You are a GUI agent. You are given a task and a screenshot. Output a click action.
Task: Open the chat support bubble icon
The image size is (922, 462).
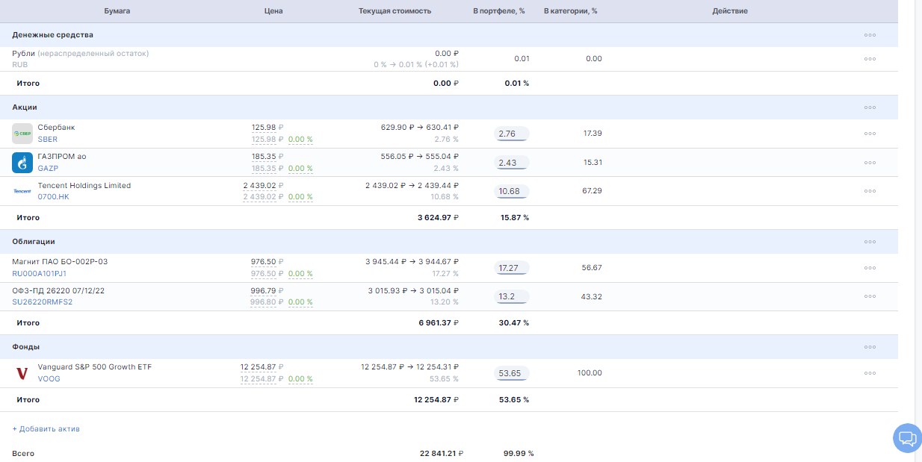[x=907, y=437]
